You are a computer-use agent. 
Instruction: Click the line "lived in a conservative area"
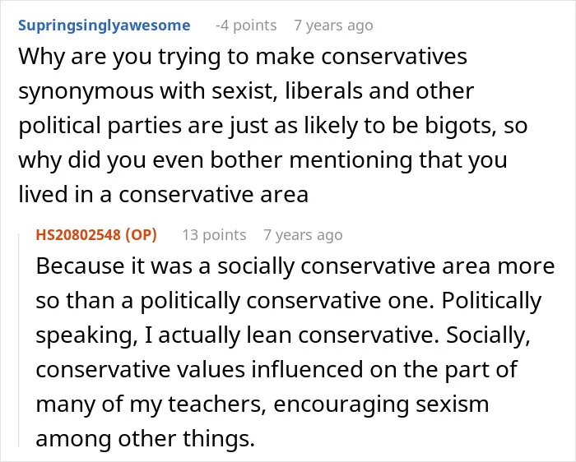(164, 195)
